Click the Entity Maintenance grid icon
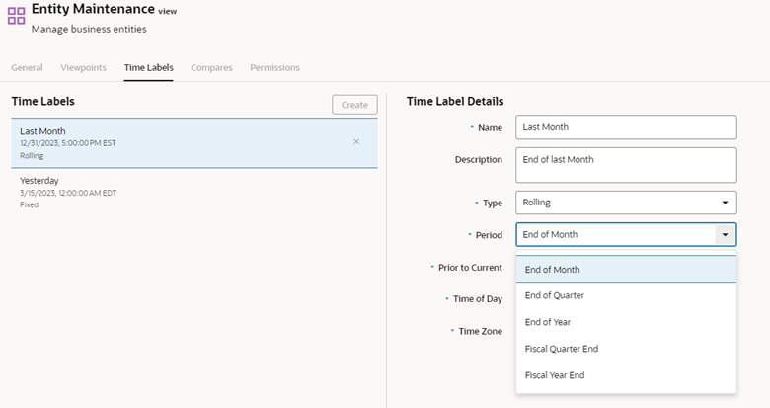The height and width of the screenshot is (408, 770). pos(16,15)
